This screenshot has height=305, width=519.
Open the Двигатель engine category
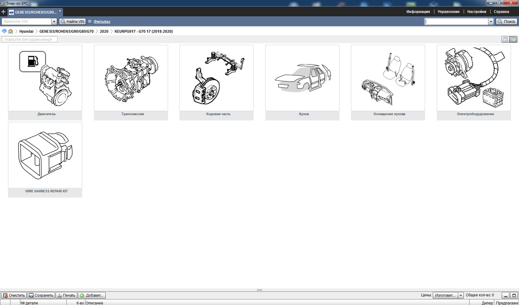coord(45,78)
